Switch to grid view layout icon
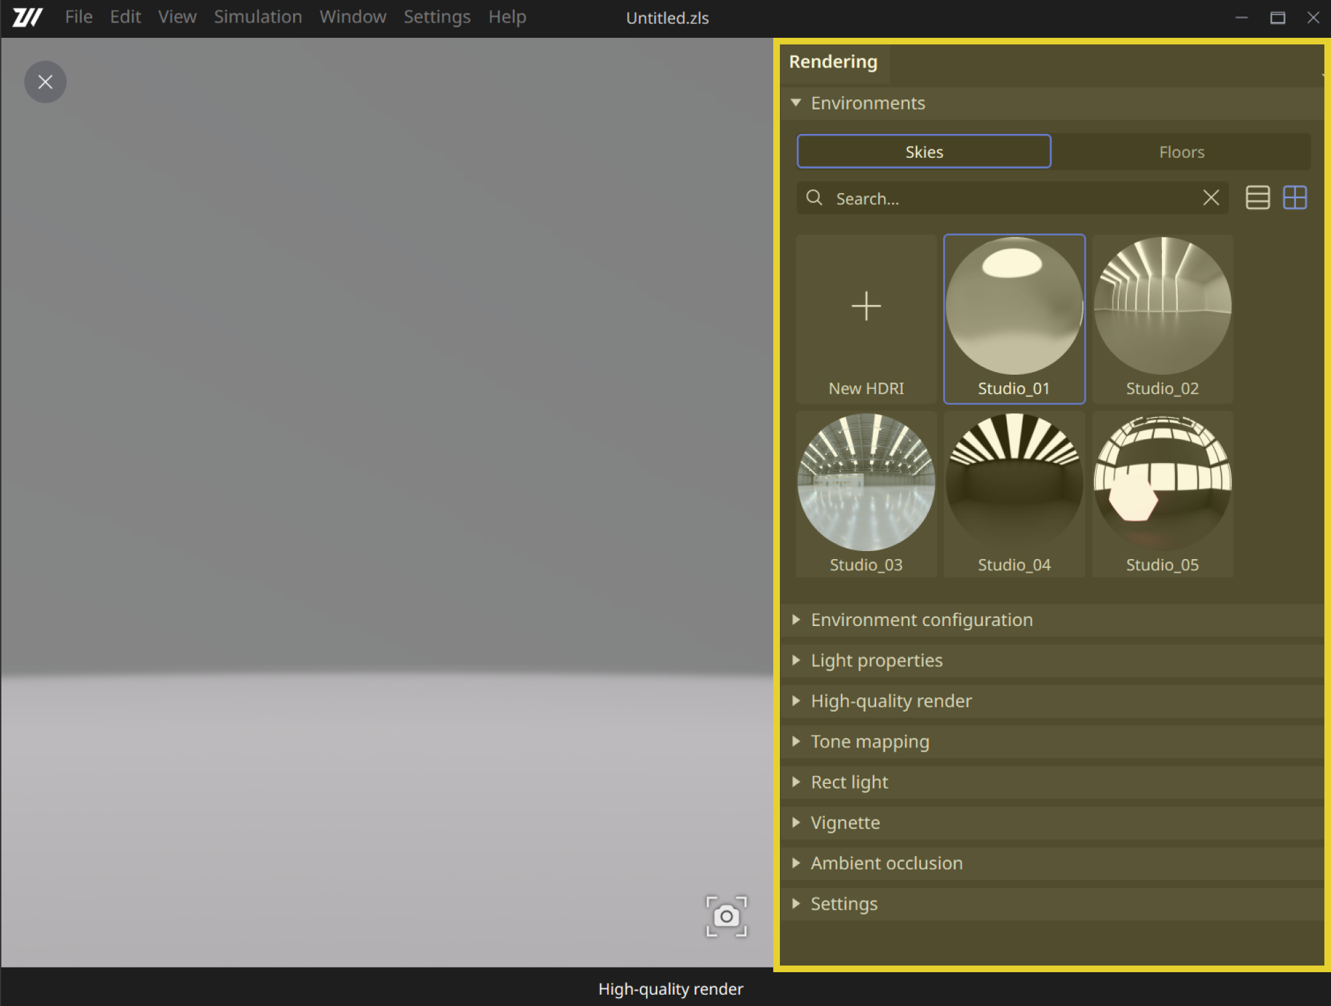This screenshot has height=1006, width=1331. coord(1295,198)
